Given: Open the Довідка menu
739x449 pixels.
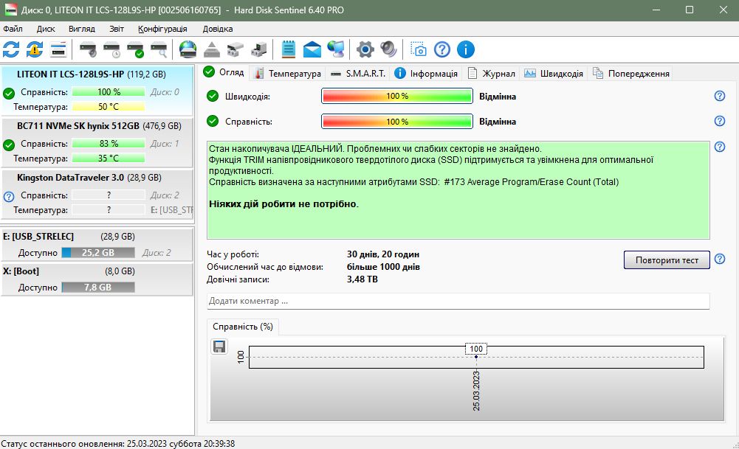Looking at the screenshot, I should tap(218, 29).
